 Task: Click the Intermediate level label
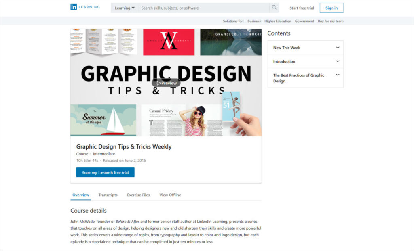tap(104, 154)
